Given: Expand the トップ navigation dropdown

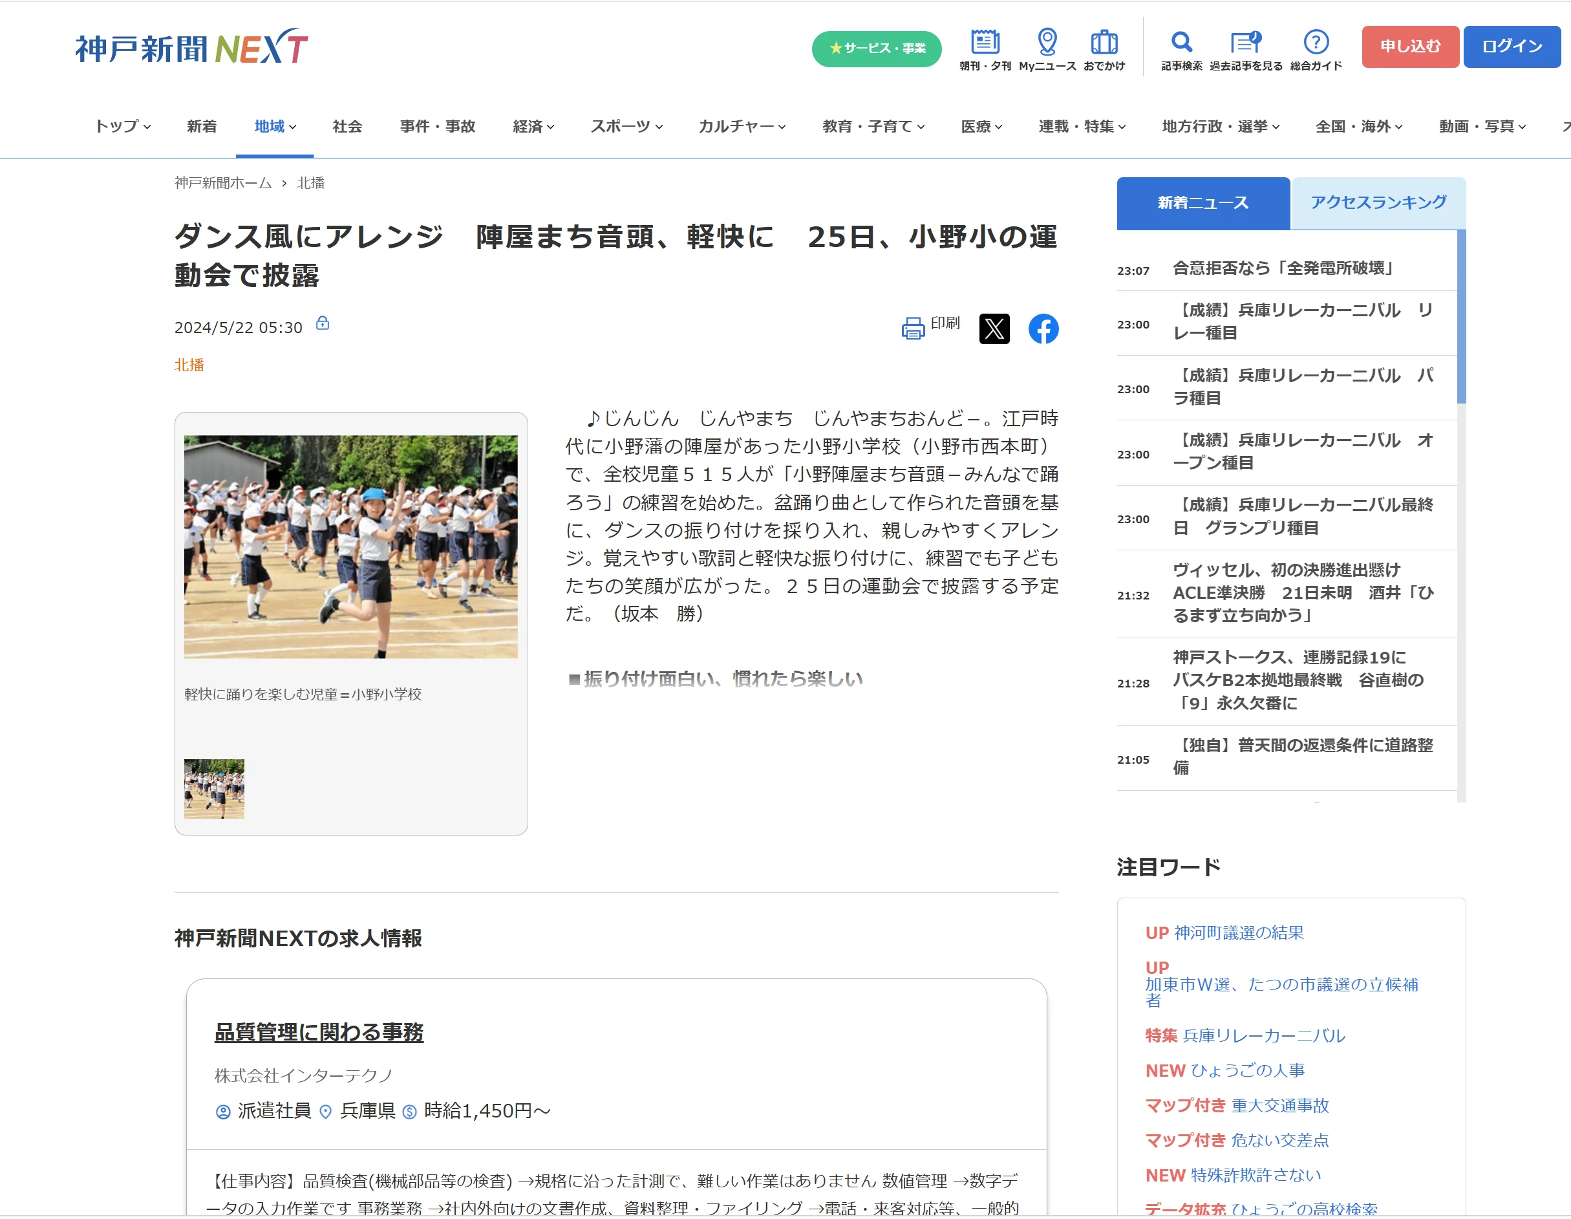Looking at the screenshot, I should 122,127.
